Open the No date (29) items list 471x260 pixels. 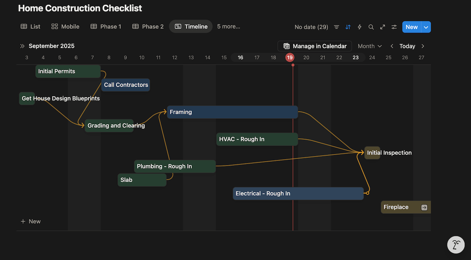tap(311, 27)
